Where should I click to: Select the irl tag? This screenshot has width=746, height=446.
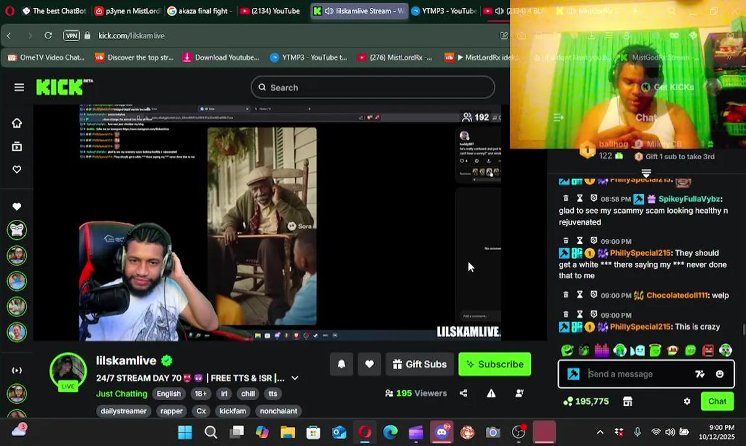tap(224, 393)
